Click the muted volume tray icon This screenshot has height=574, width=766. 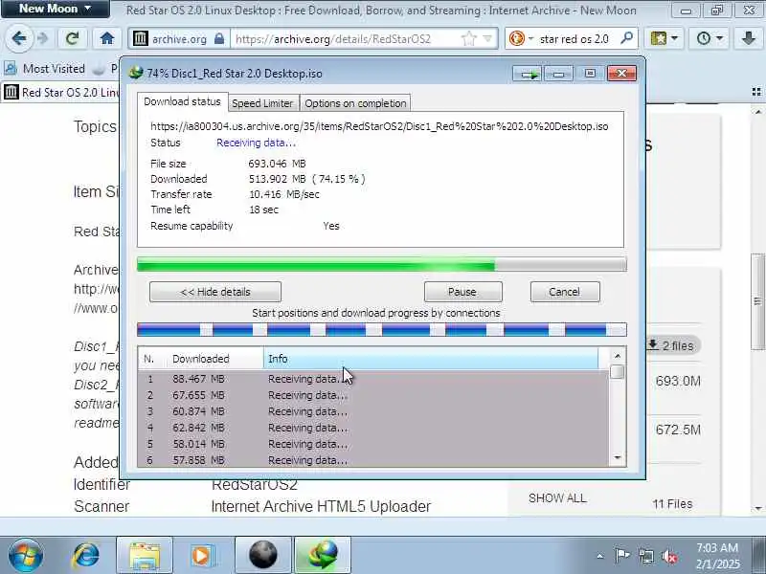coord(669,556)
